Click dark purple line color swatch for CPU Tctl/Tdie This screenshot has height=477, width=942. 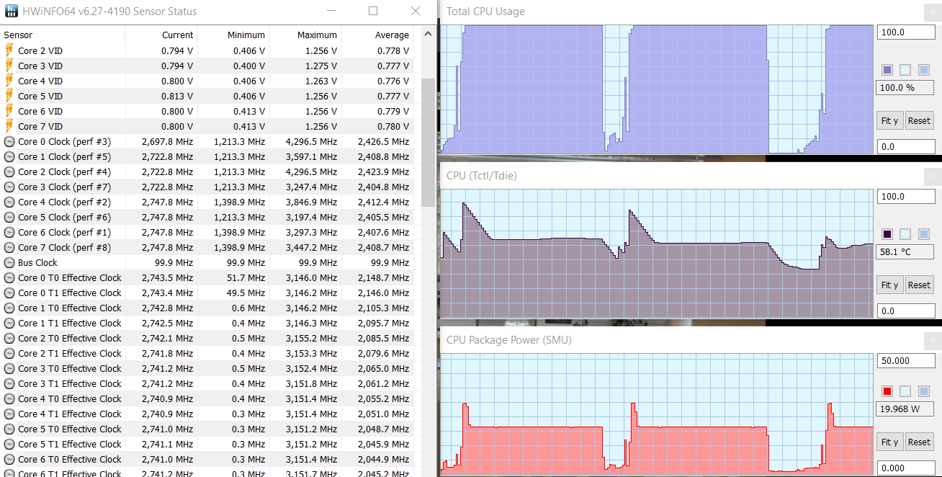887,234
